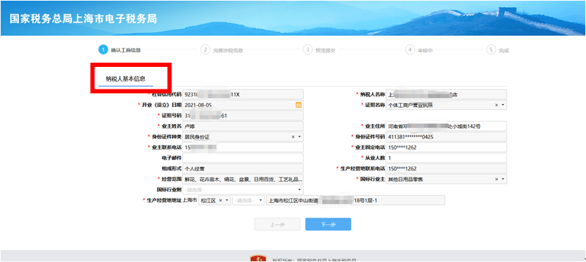
Task: Open street dropdown next to 松江区
Action: coord(248,201)
